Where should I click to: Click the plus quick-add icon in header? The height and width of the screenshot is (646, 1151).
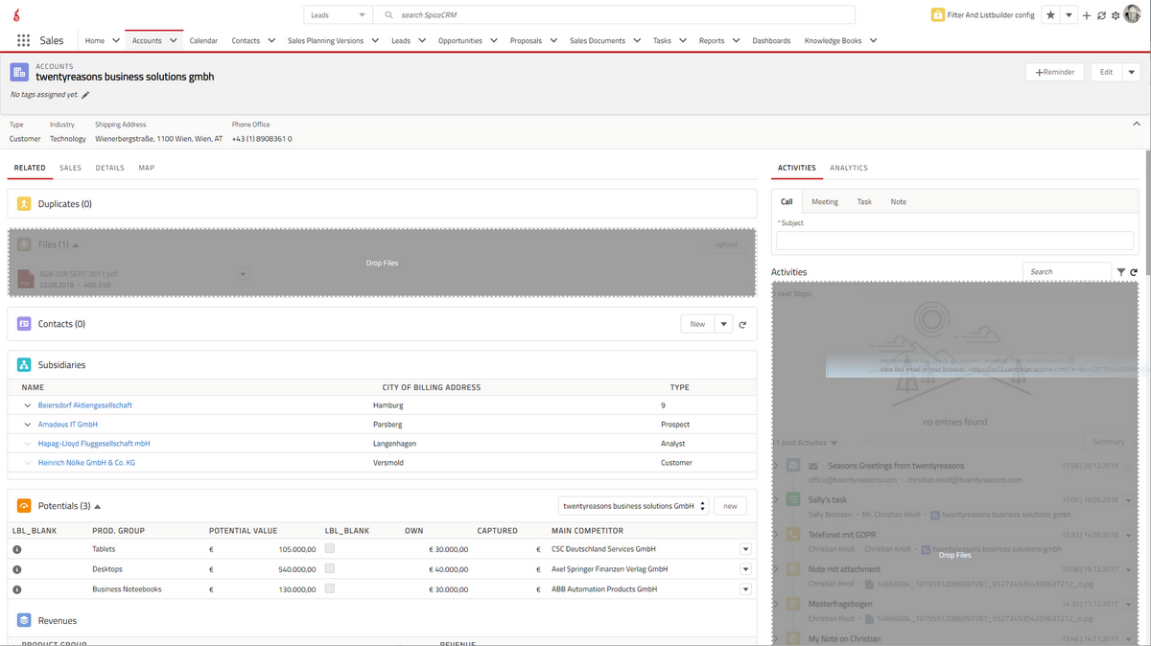pos(1087,16)
